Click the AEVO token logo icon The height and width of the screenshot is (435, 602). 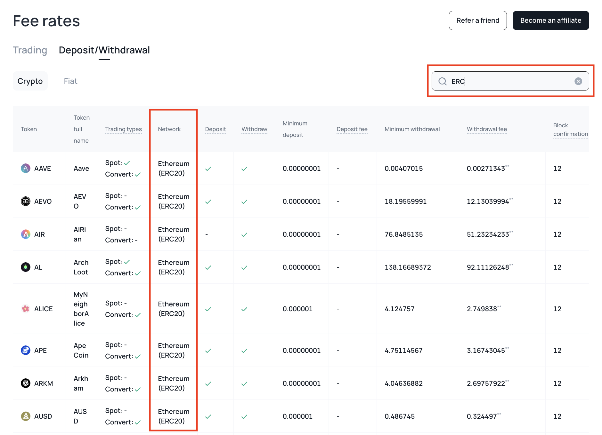coord(26,201)
